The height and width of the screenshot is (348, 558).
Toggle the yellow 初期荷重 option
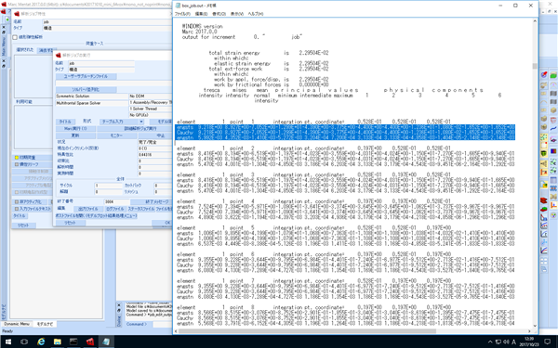(x=17, y=158)
